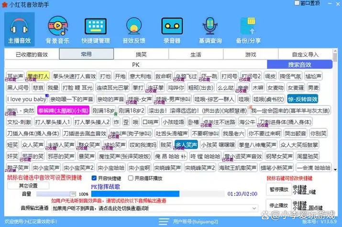
Task: Click the 停止播放 button
Action: (x=279, y=205)
